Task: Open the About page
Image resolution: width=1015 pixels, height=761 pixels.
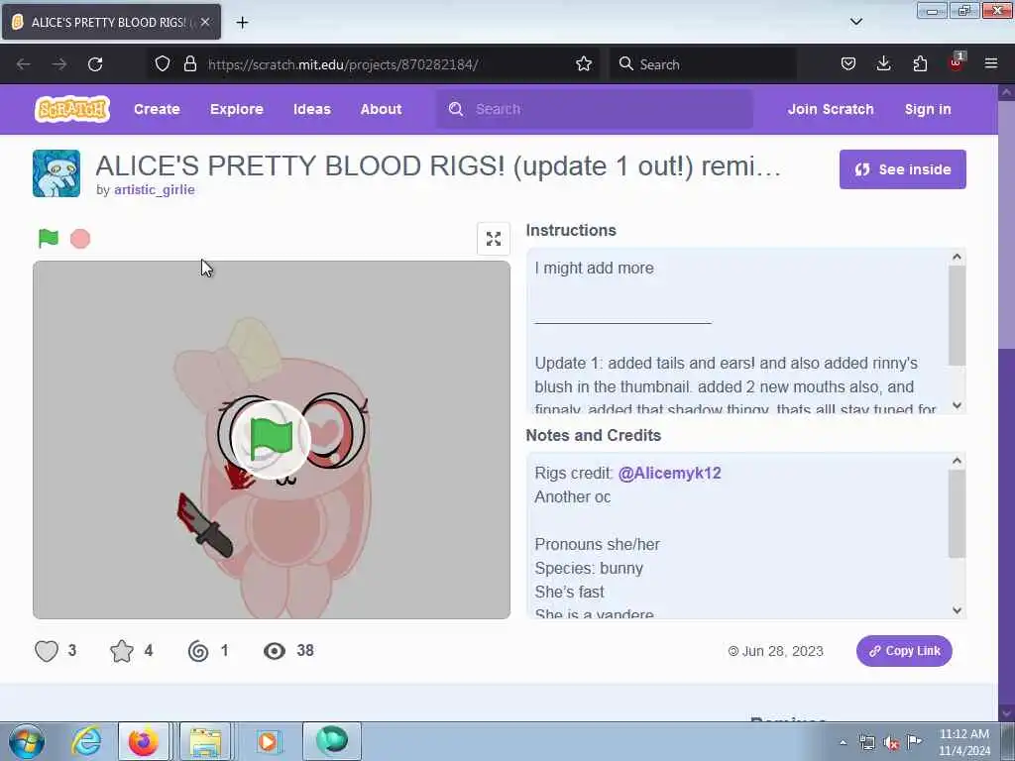Action: [381, 109]
